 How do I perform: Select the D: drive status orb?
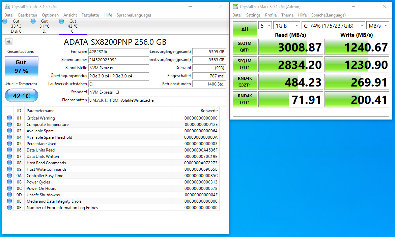[x=33, y=21]
